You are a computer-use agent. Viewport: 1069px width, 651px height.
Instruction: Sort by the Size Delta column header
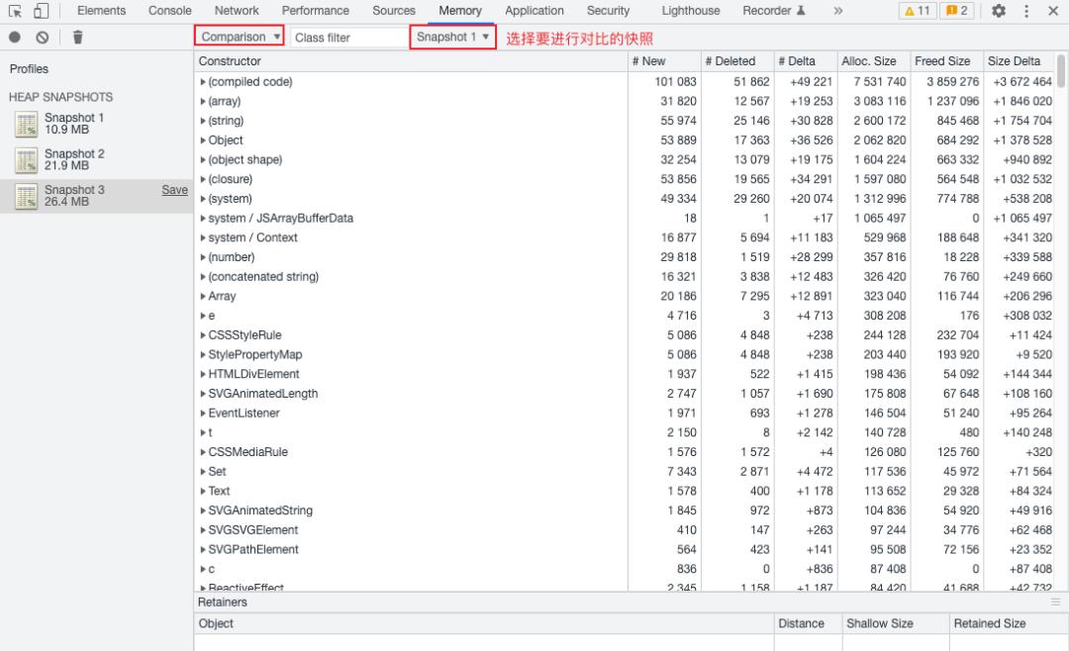(1014, 61)
